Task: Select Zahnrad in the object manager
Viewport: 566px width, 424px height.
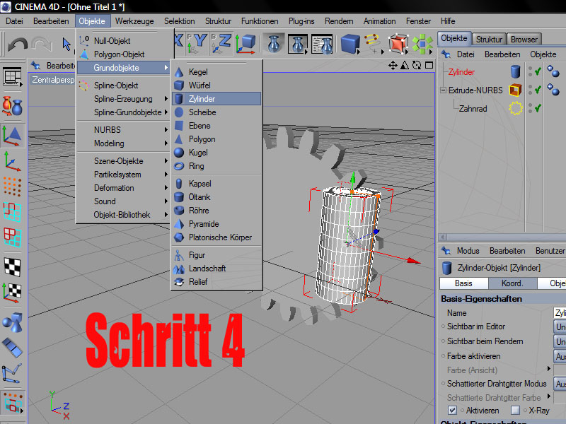Action: click(x=473, y=109)
